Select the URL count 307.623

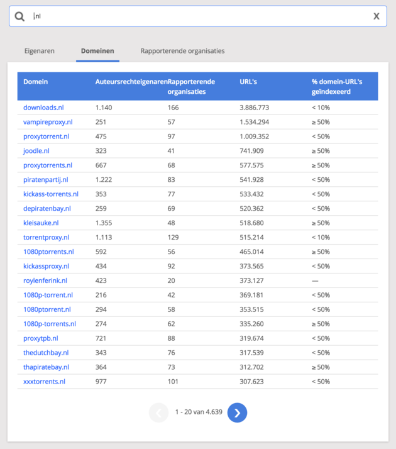[251, 382]
